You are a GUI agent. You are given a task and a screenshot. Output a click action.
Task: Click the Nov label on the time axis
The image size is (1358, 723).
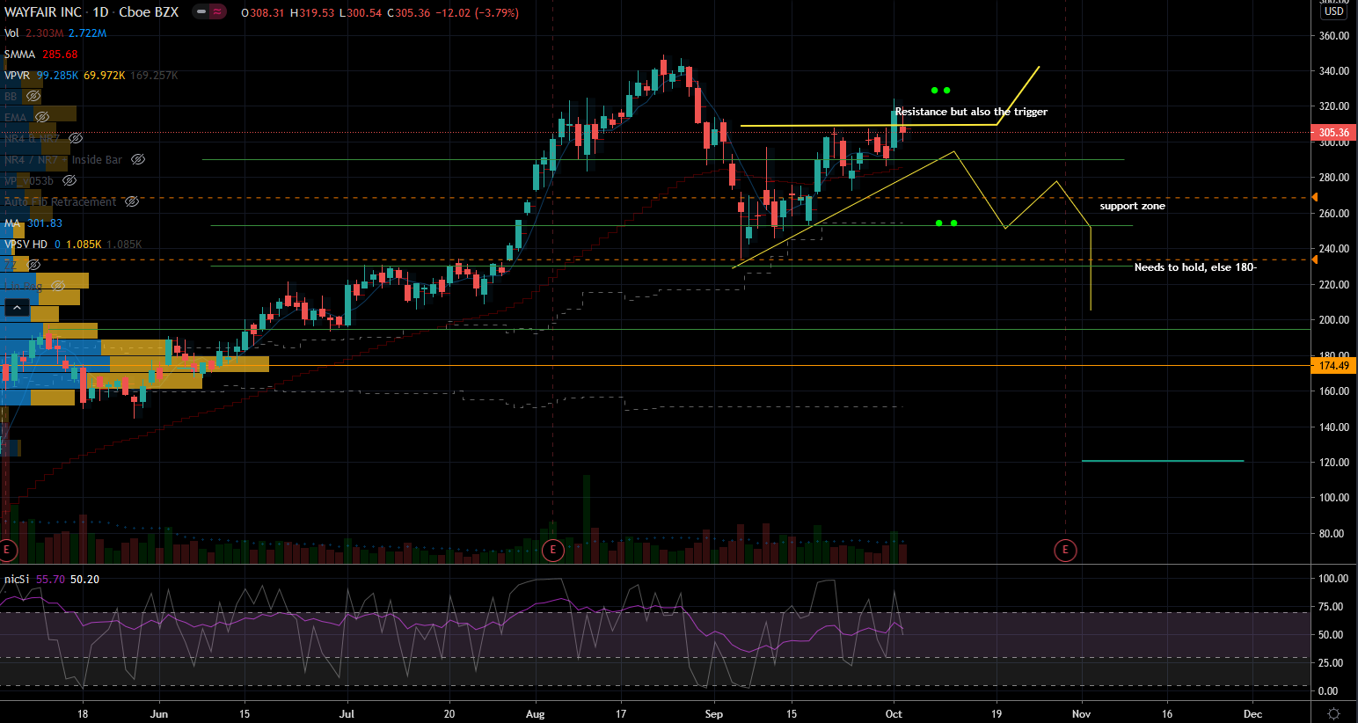(1081, 713)
